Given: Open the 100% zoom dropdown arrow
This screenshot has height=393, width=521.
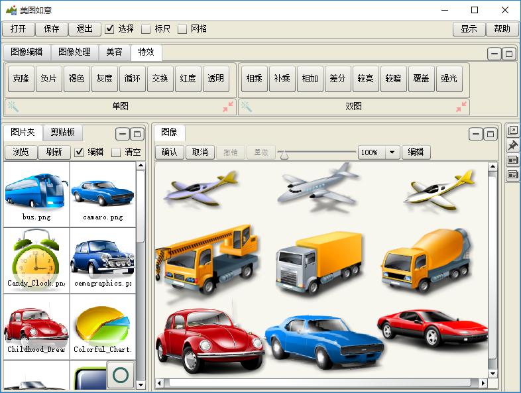Looking at the screenshot, I should pyautogui.click(x=392, y=152).
